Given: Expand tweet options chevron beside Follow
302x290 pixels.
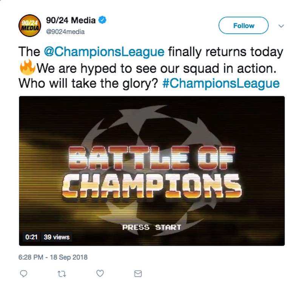Looking at the screenshot, I should point(281,26).
